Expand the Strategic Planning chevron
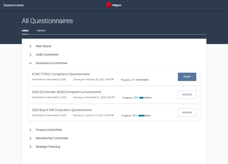228x164 pixels. (x=31, y=147)
